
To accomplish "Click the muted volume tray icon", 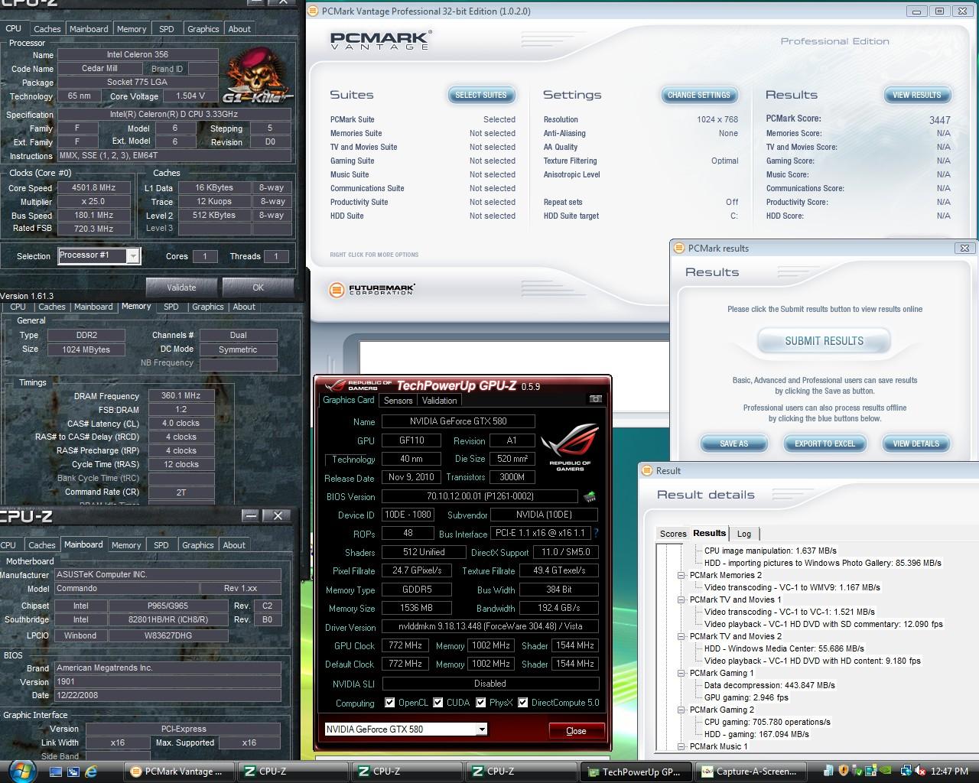I will (922, 772).
